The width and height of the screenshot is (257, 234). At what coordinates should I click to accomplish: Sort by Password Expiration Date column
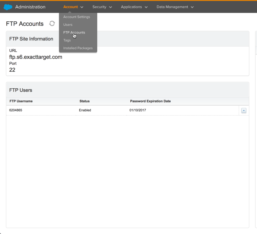click(x=150, y=101)
